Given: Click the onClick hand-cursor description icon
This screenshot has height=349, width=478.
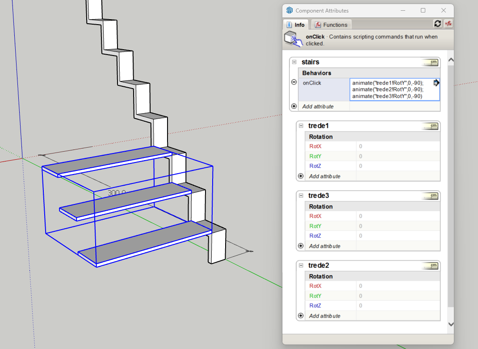Looking at the screenshot, I should [293, 39].
